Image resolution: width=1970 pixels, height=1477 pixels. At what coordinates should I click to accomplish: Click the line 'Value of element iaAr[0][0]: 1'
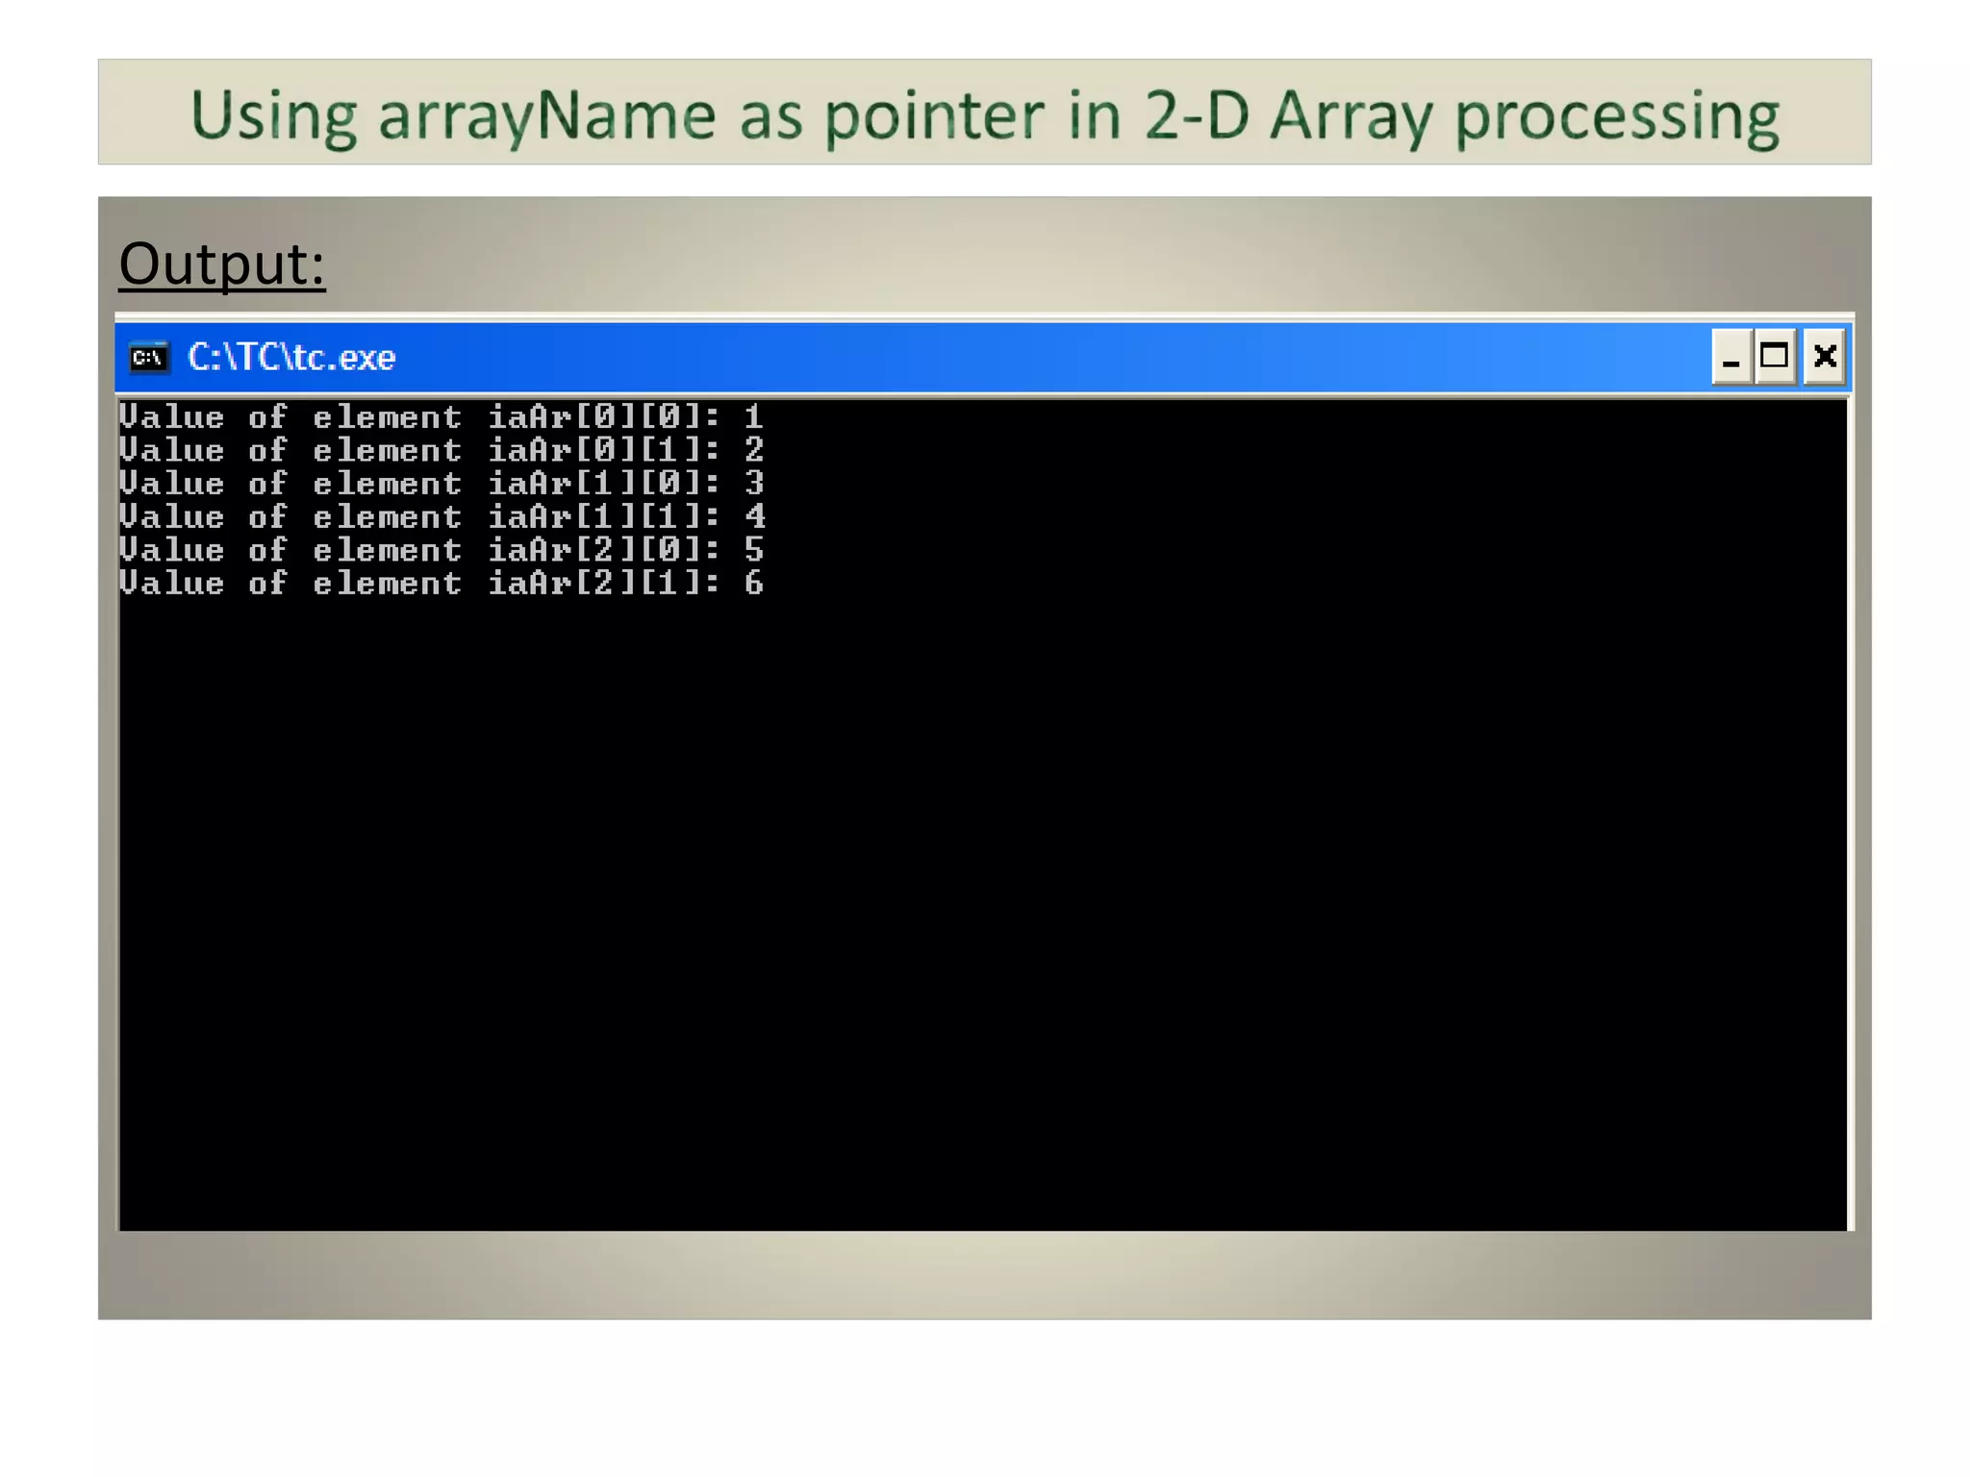pos(442,417)
